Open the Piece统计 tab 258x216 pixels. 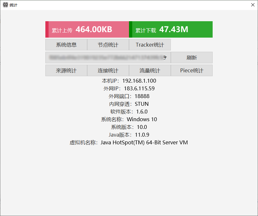tap(191, 70)
